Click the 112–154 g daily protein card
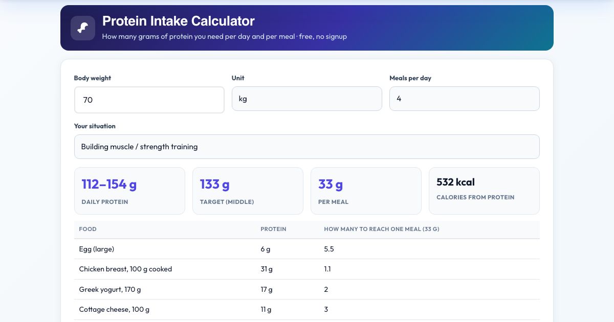614x322 pixels. pos(129,191)
